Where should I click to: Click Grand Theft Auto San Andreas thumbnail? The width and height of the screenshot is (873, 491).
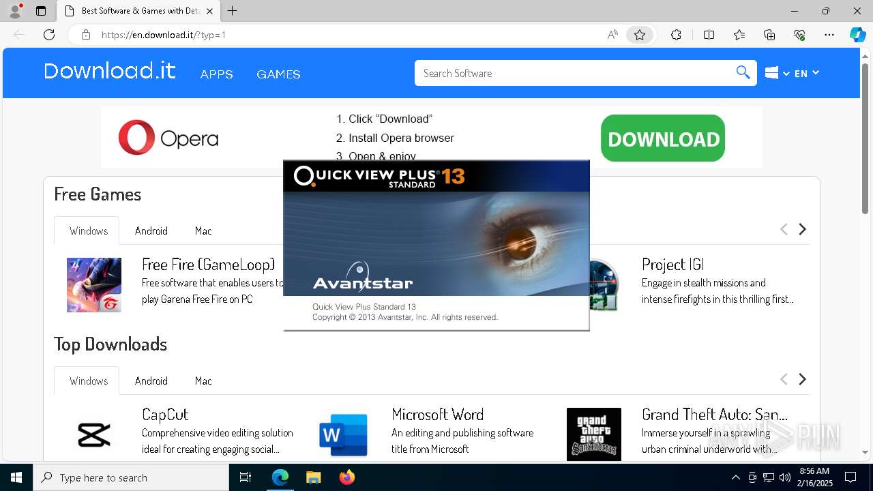coord(594,434)
